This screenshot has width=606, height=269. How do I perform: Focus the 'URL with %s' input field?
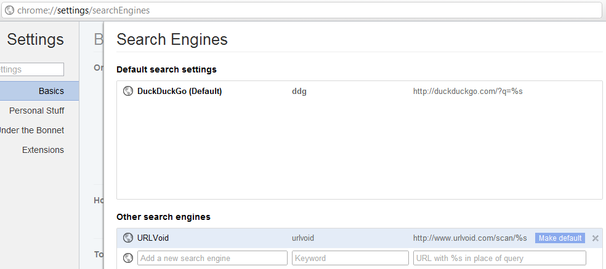499,258
